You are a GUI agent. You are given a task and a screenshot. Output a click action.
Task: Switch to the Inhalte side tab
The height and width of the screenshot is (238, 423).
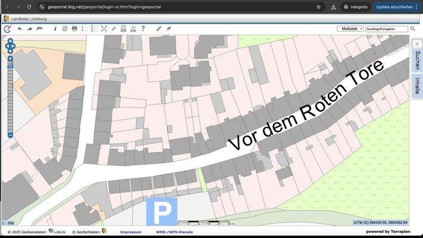click(417, 86)
